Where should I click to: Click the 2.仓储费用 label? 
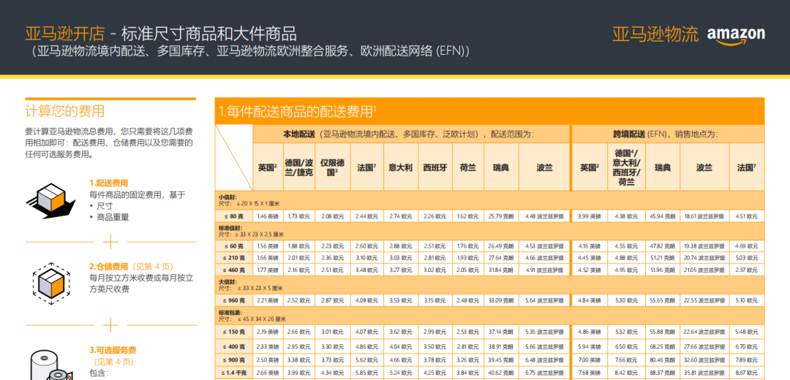109,266
